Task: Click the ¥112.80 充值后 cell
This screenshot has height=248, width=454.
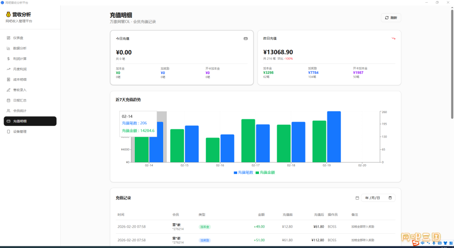Action: [x=317, y=240]
